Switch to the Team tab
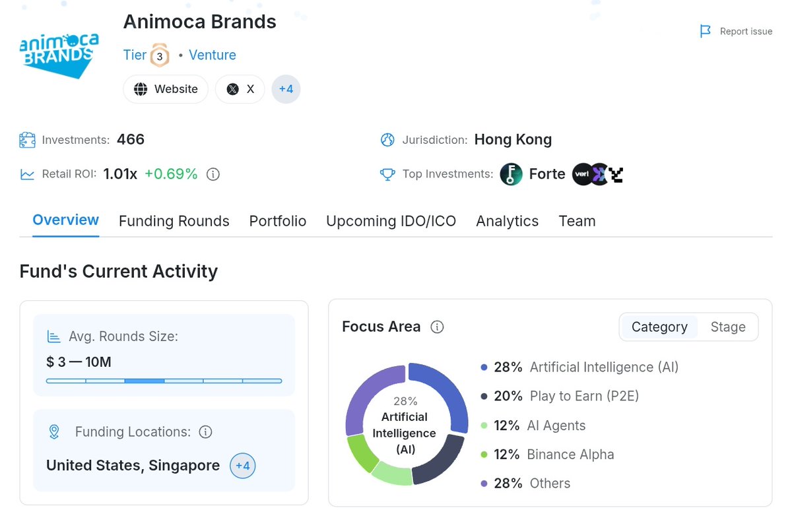Image resolution: width=792 pixels, height=510 pixels. pyautogui.click(x=577, y=221)
